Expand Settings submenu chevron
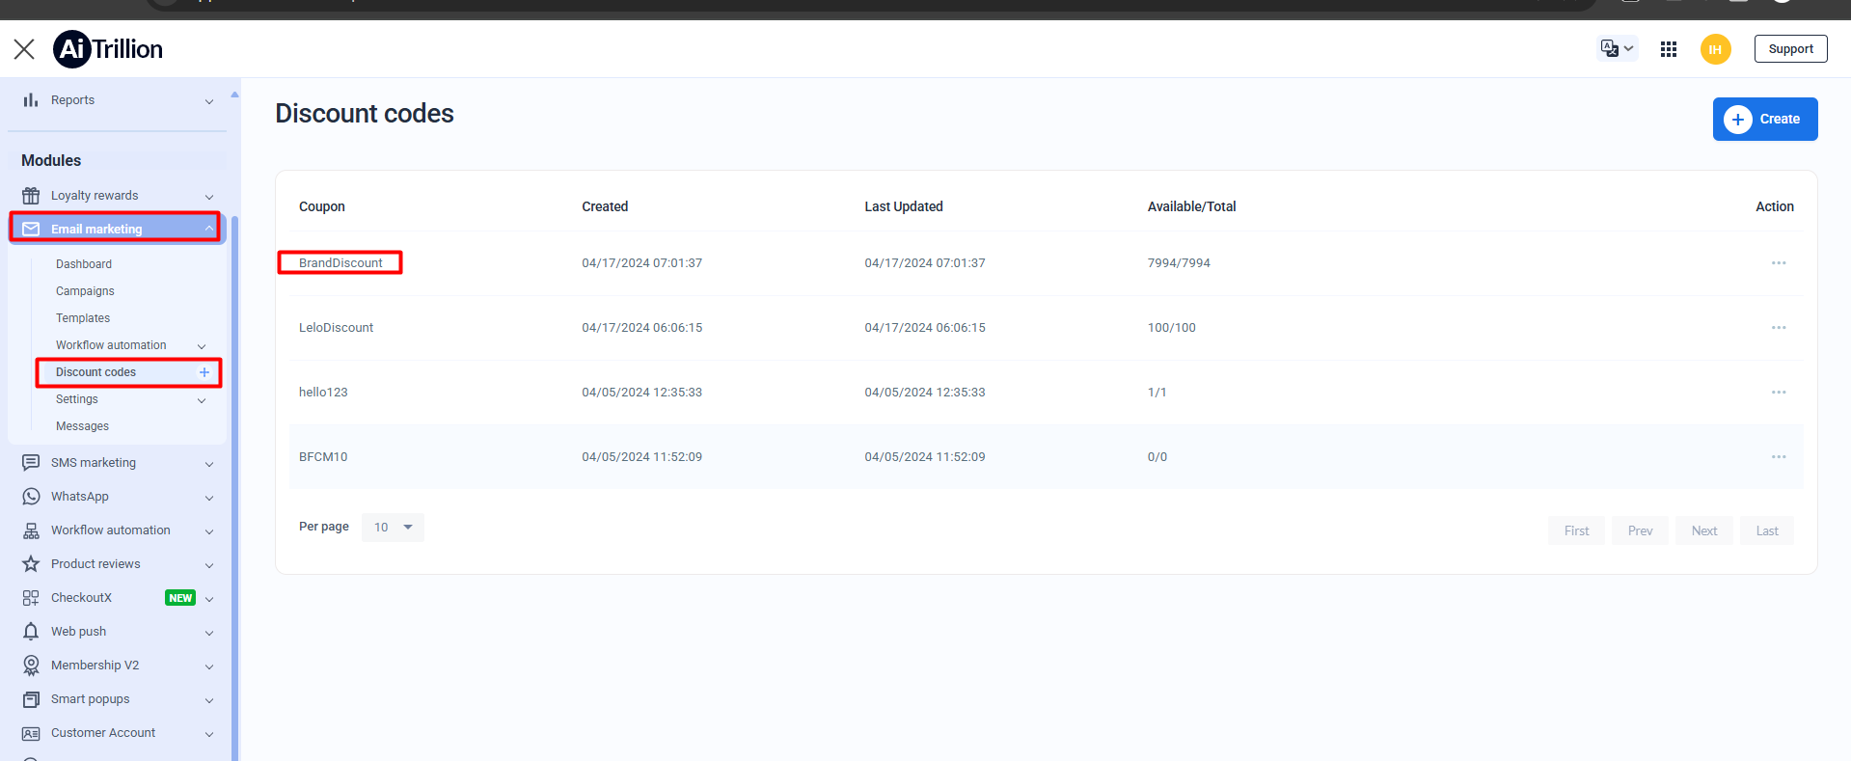 coord(202,400)
